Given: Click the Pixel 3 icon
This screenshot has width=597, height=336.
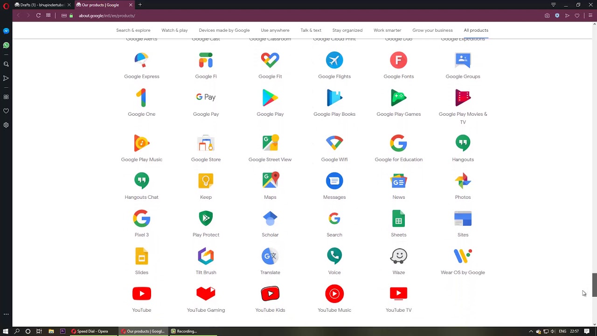Looking at the screenshot, I should point(141,218).
